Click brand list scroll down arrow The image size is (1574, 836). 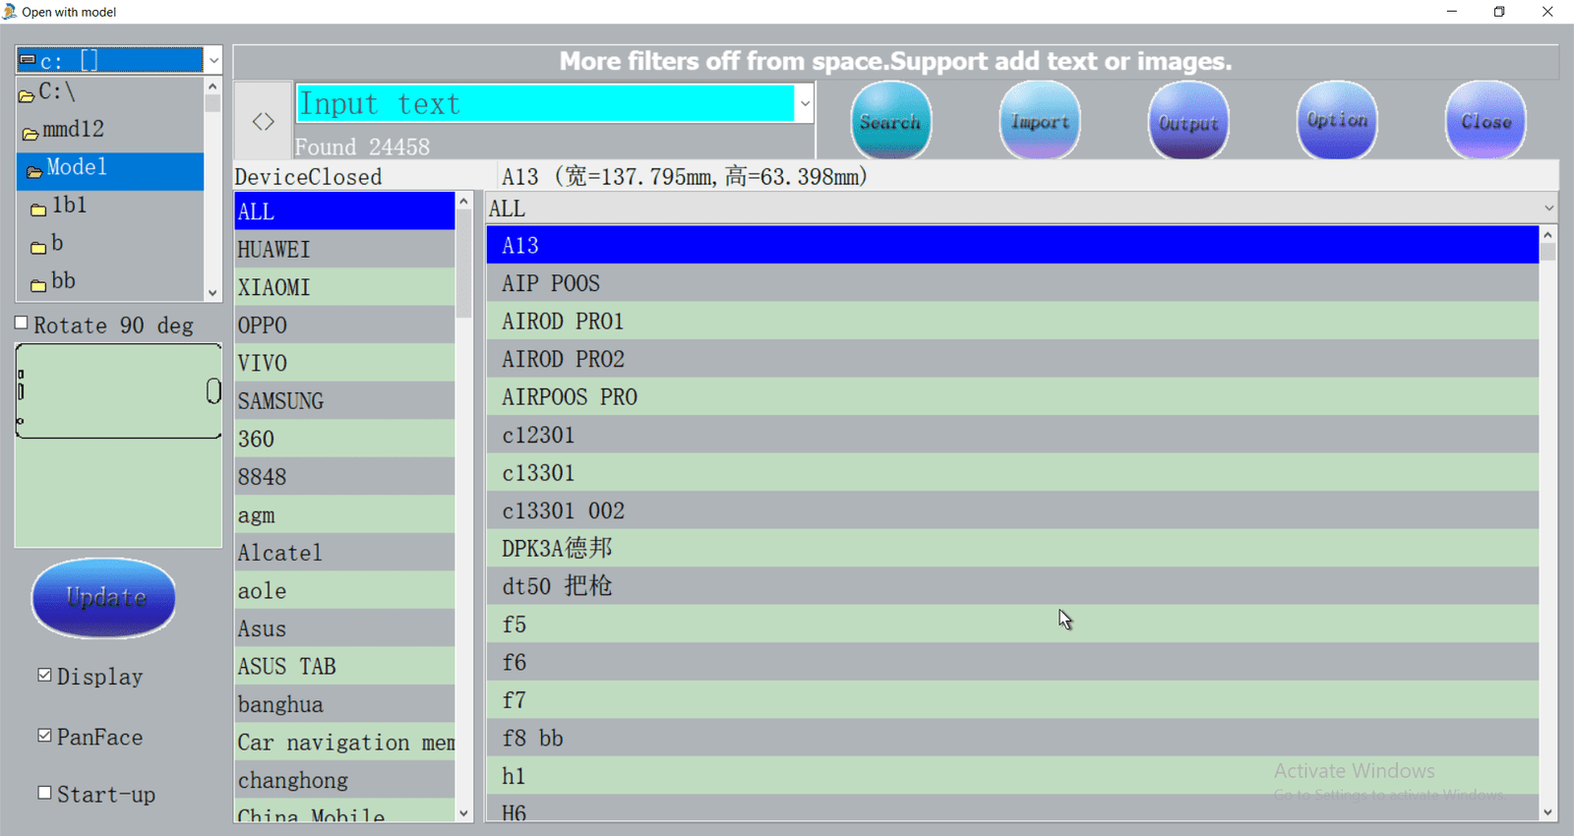[x=463, y=812]
